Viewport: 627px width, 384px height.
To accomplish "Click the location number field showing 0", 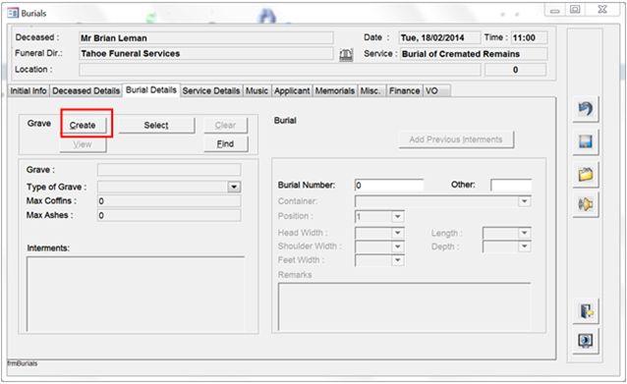I will coord(515,70).
